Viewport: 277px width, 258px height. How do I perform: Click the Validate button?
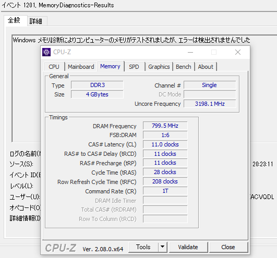[x=188, y=247]
